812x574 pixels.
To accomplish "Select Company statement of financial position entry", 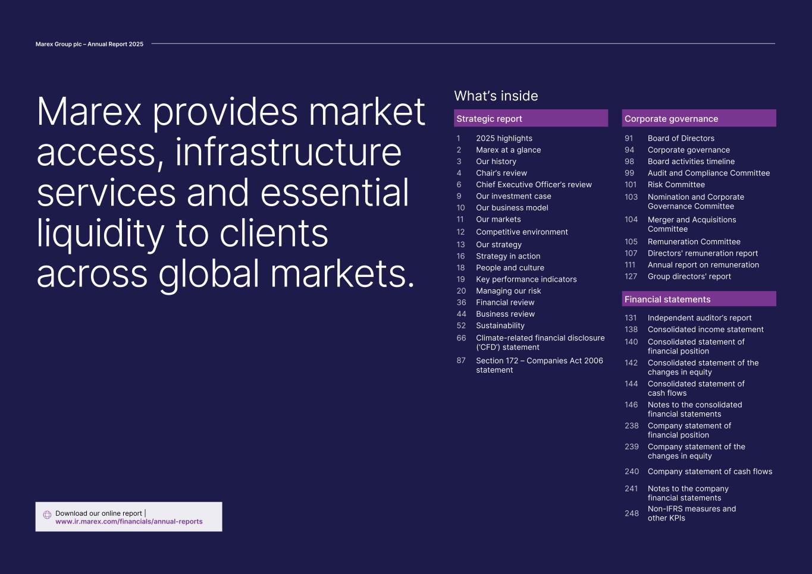I will click(689, 430).
